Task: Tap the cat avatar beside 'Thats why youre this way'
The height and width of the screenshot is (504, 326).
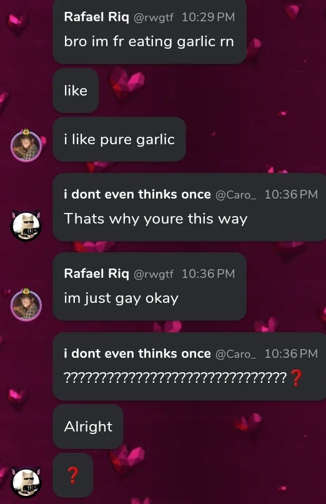Action: tap(26, 225)
